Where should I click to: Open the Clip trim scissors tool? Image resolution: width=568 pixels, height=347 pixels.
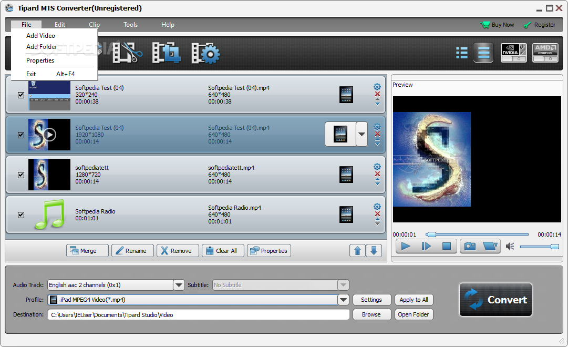(x=127, y=53)
